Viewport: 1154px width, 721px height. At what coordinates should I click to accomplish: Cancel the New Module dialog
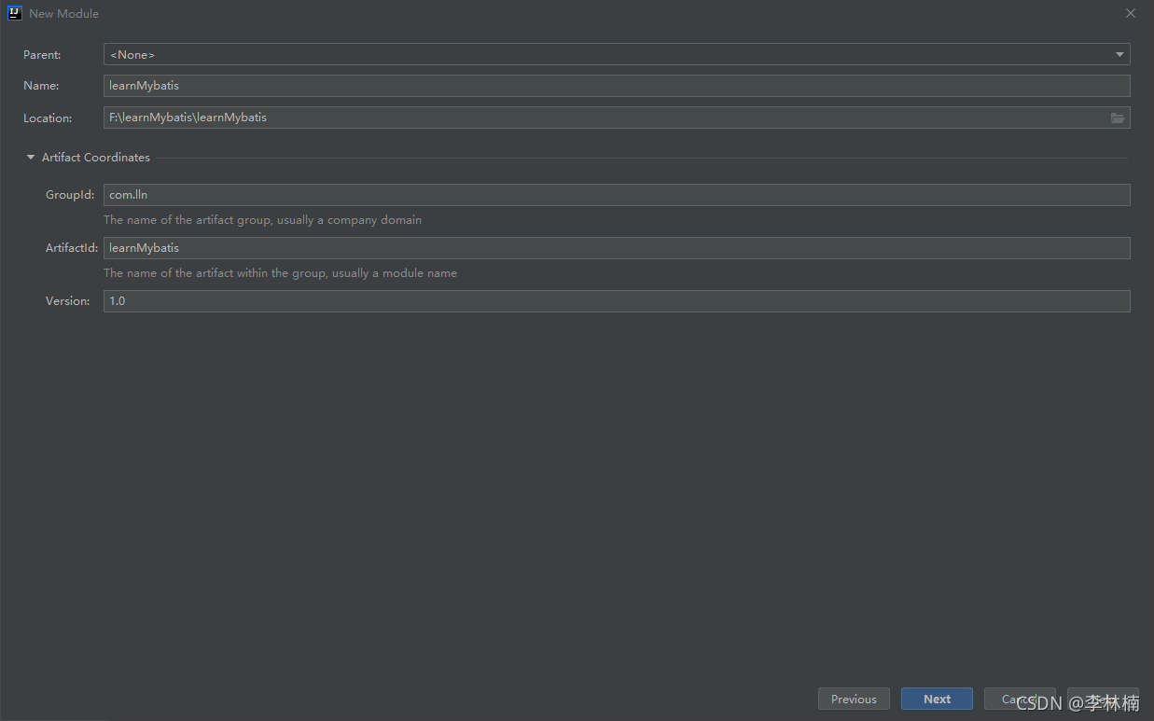point(1020,699)
